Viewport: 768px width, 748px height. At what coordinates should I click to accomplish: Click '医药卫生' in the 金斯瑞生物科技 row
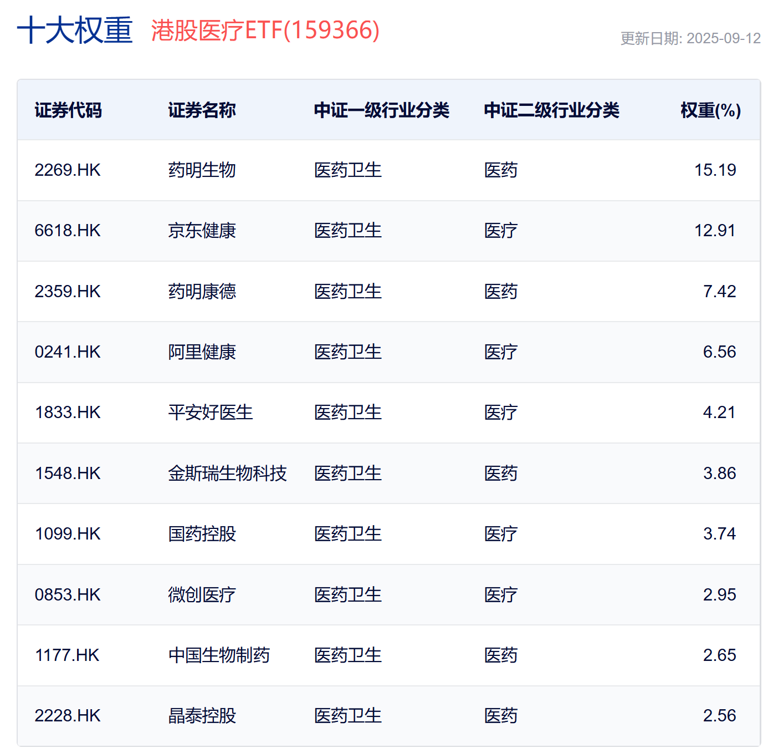[348, 474]
